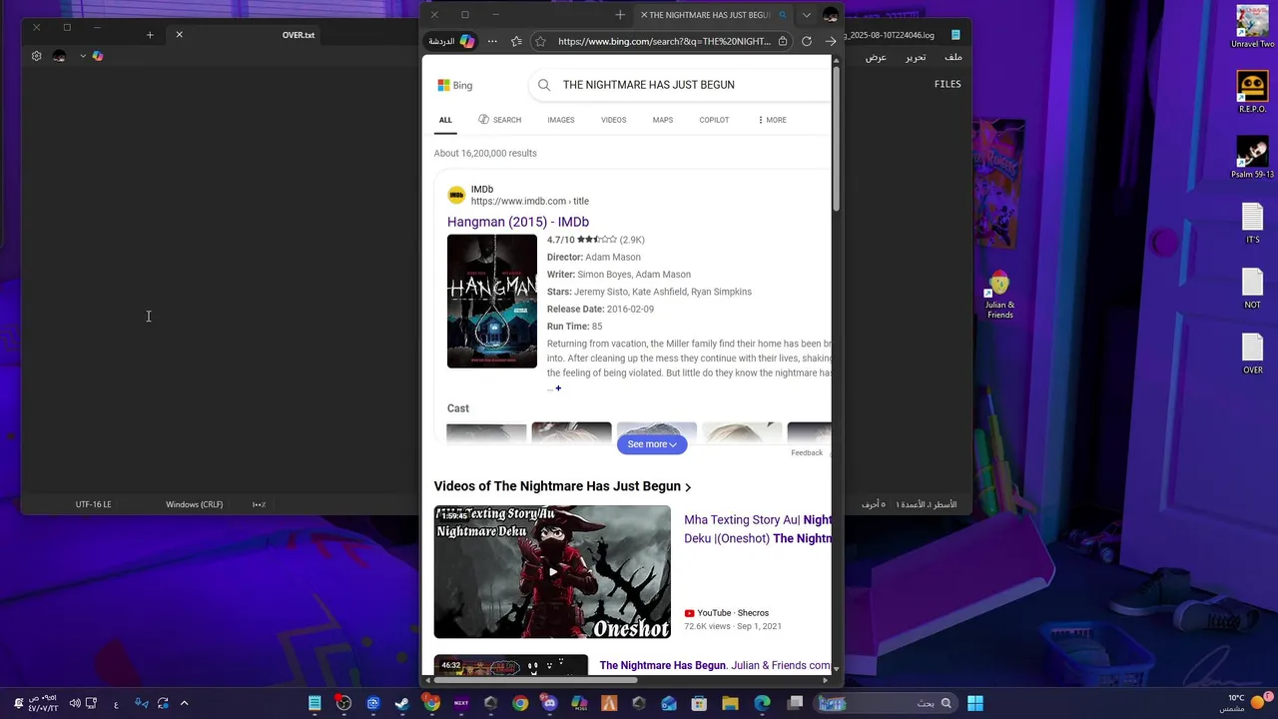Open Discord from the taskbar
Image resolution: width=1278 pixels, height=719 pixels.
click(x=549, y=703)
